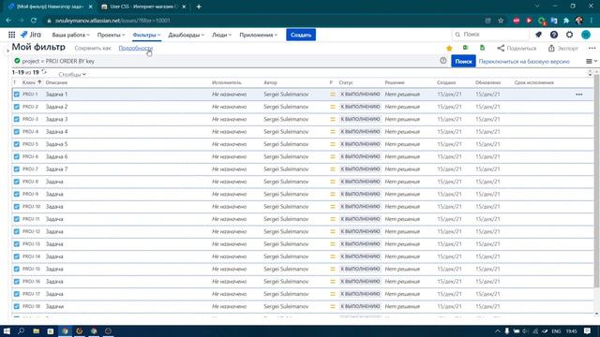
Task: Open Jira settings gear icon
Action: (569, 35)
